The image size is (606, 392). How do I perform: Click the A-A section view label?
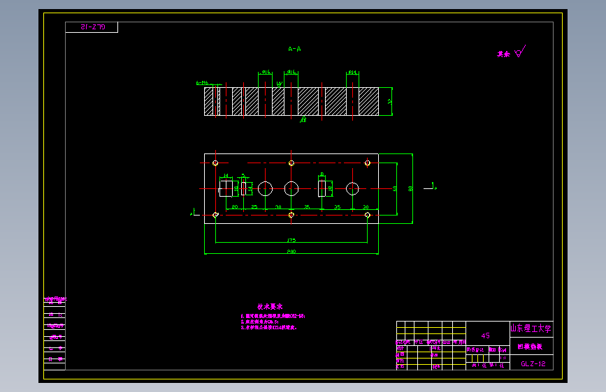tap(294, 49)
